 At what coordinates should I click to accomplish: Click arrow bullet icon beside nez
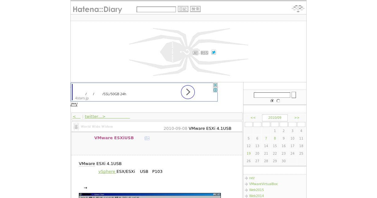click(246, 178)
